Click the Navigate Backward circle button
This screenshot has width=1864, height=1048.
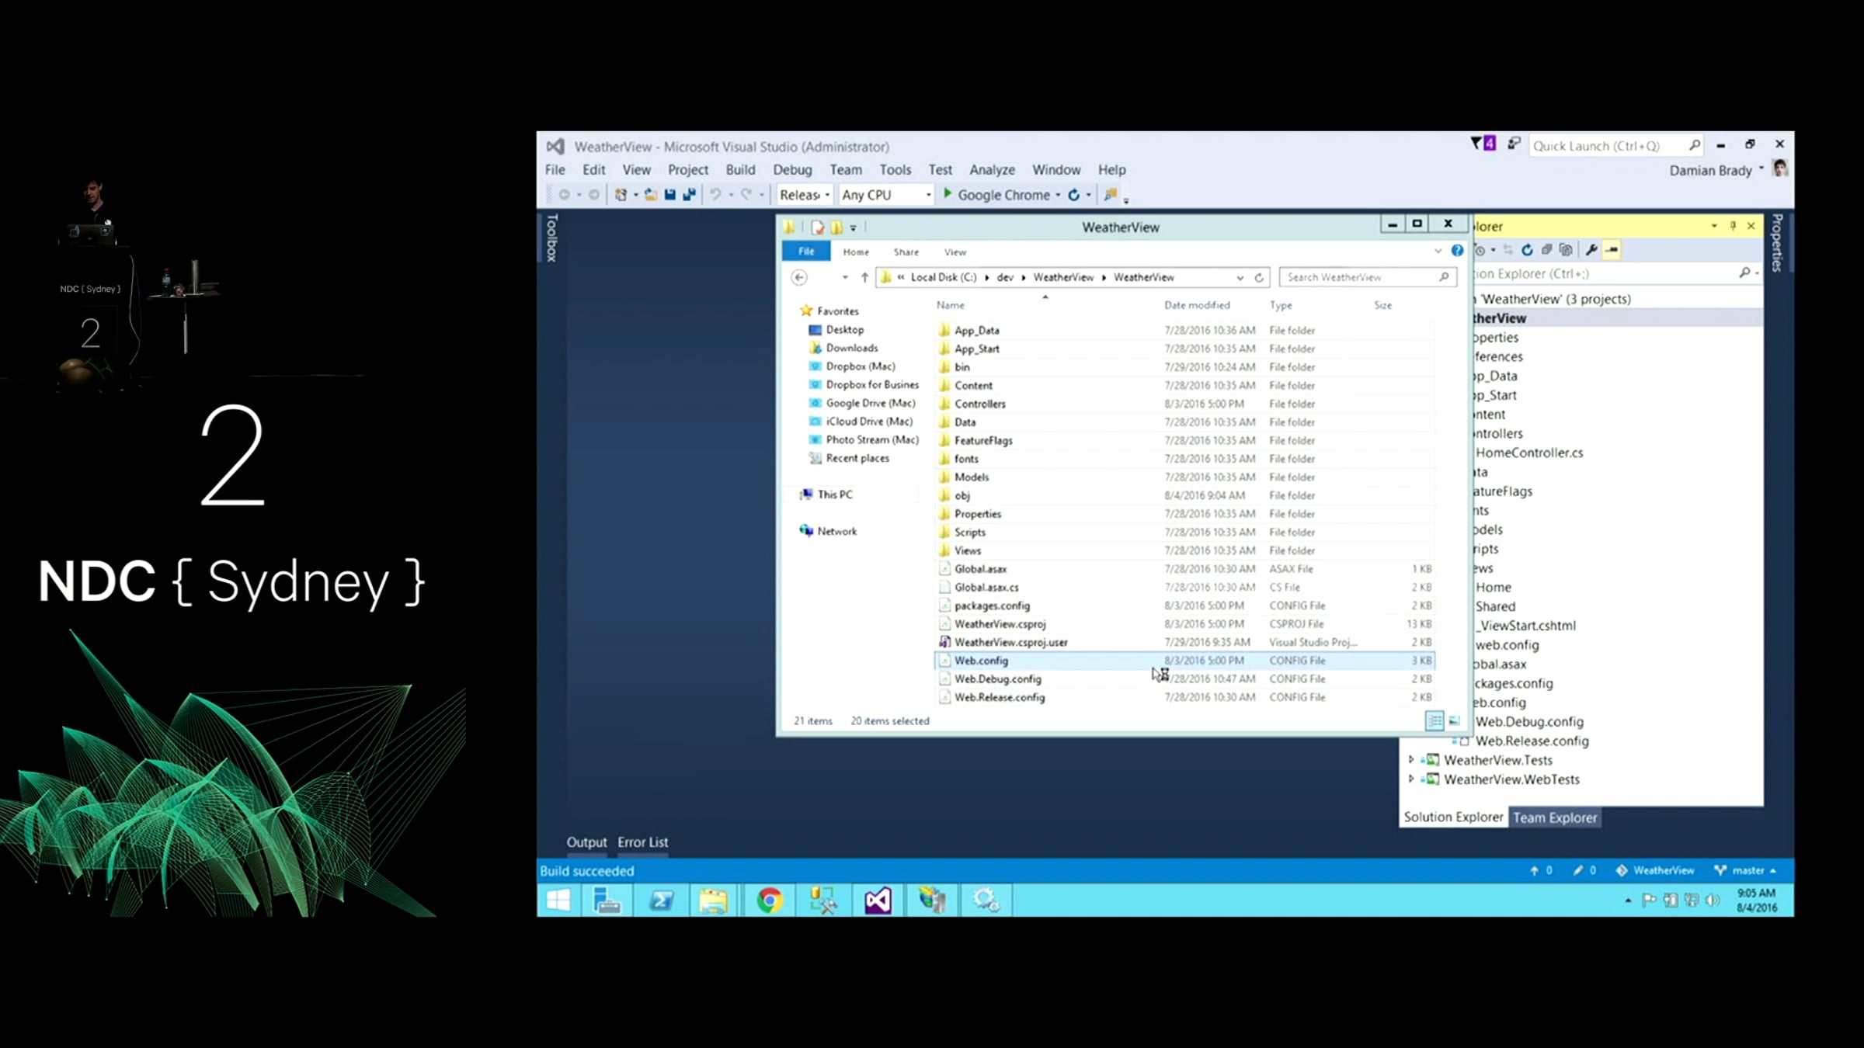coord(565,195)
